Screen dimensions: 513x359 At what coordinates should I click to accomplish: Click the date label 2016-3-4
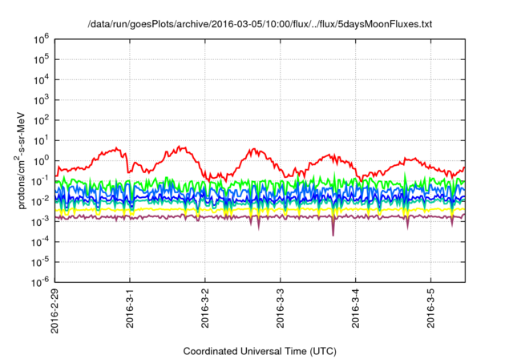tap(356, 308)
